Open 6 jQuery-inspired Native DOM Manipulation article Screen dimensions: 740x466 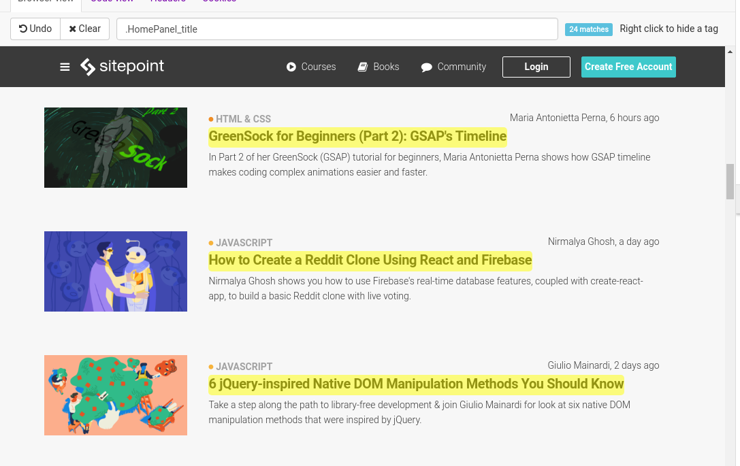click(416, 384)
